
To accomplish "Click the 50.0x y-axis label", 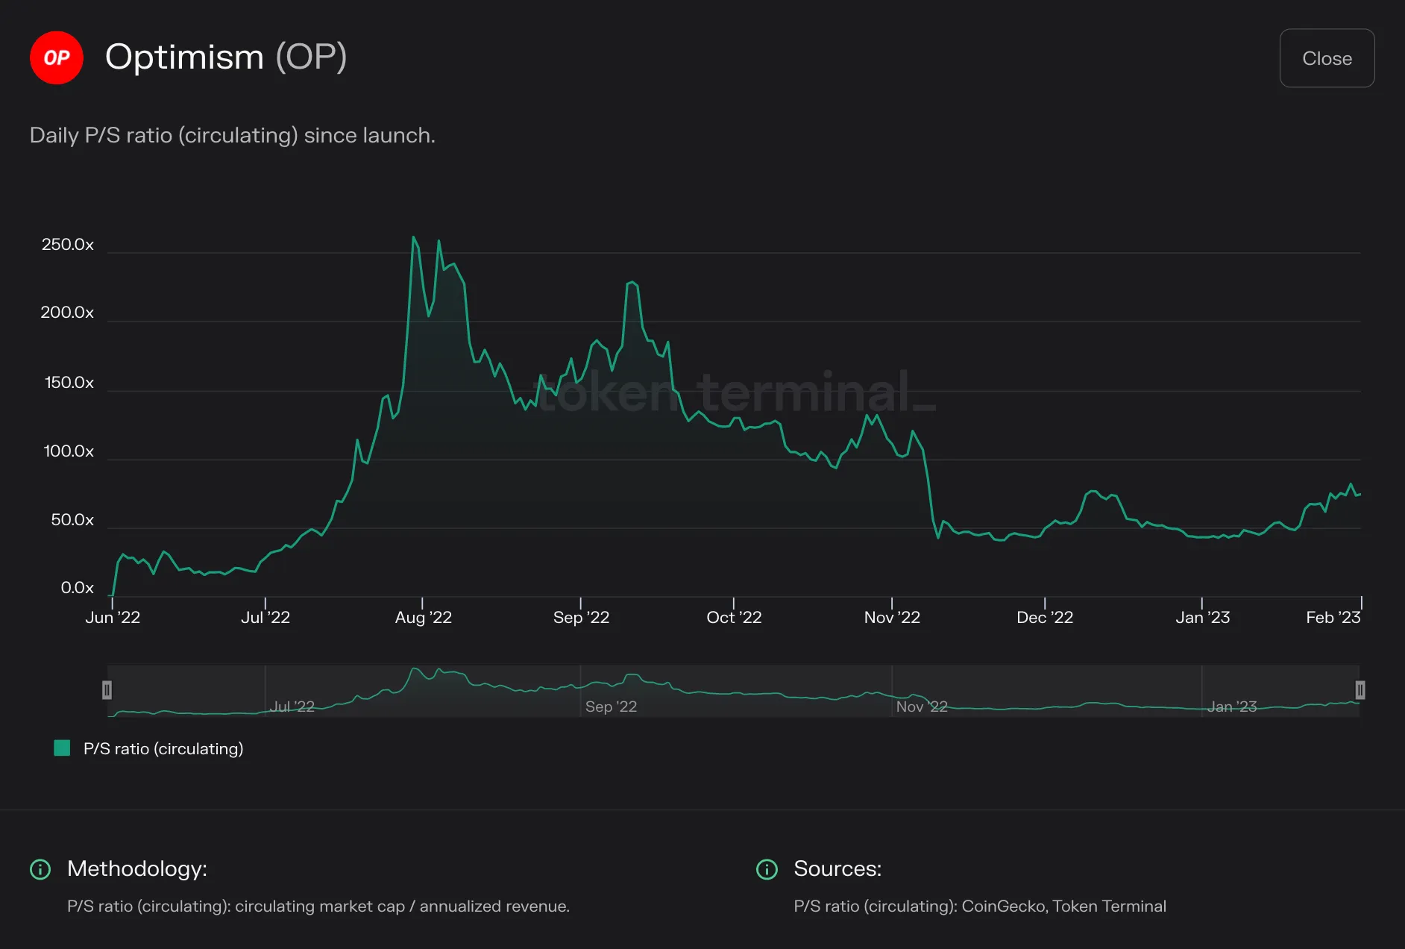I will point(72,520).
